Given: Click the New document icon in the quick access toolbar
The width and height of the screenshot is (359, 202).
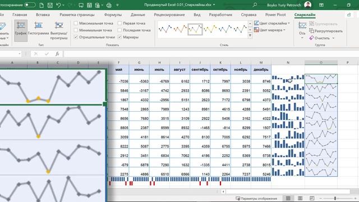Looking at the screenshot, I should [42, 5].
